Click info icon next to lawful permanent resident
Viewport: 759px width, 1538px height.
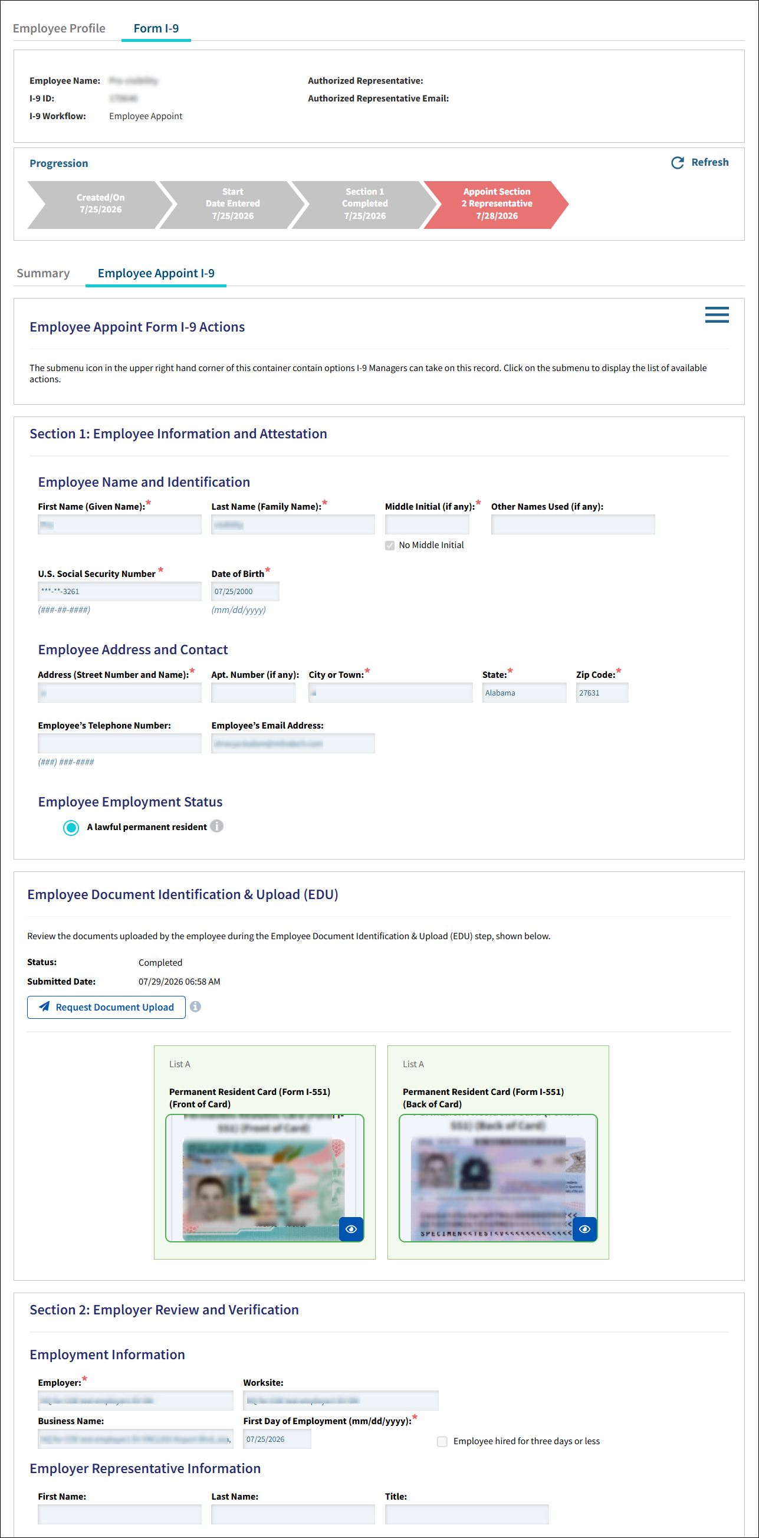(217, 826)
